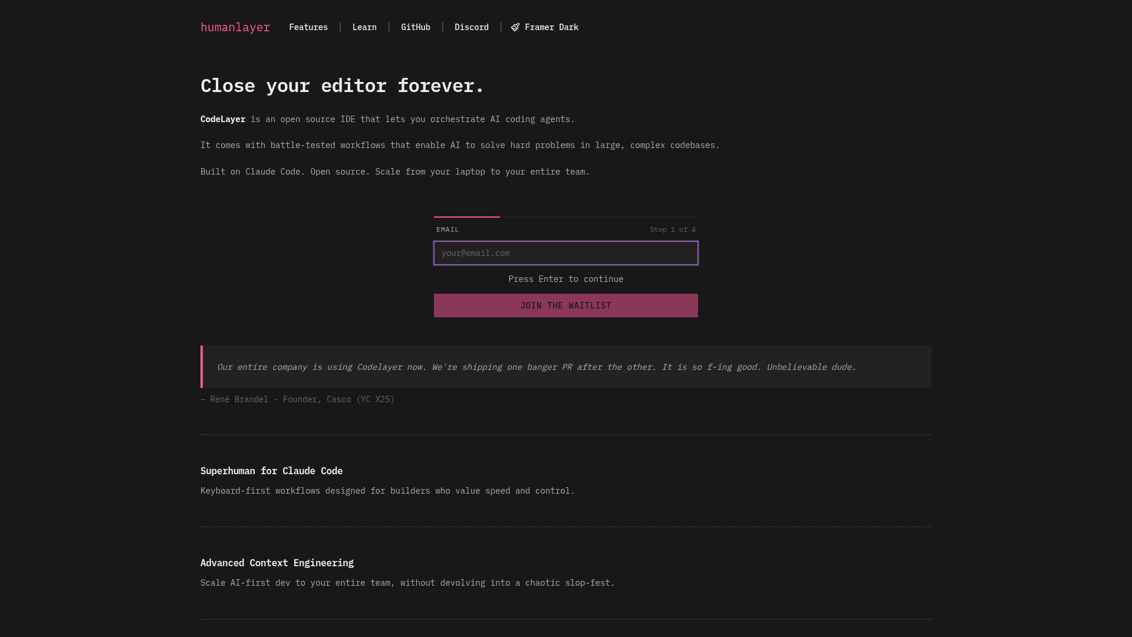Click the 'Advanced Context Engineering' heading
The image size is (1132, 637).
[x=277, y=563]
